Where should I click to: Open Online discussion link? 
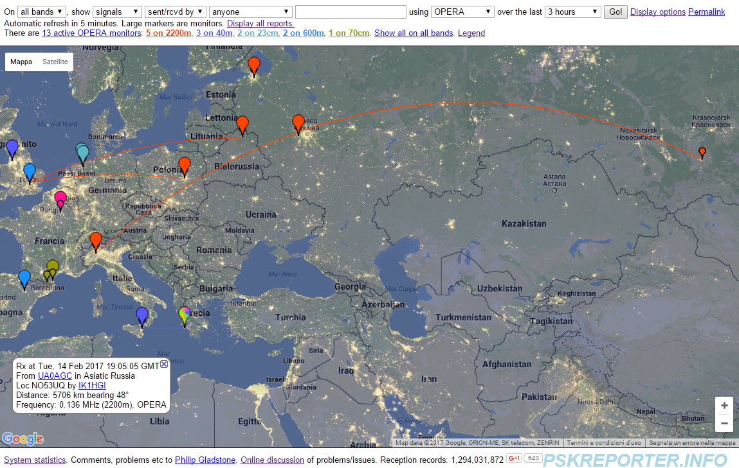point(273,460)
